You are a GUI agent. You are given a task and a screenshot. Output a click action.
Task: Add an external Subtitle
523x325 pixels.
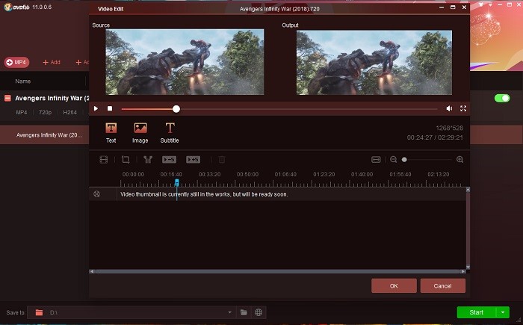coord(170,132)
